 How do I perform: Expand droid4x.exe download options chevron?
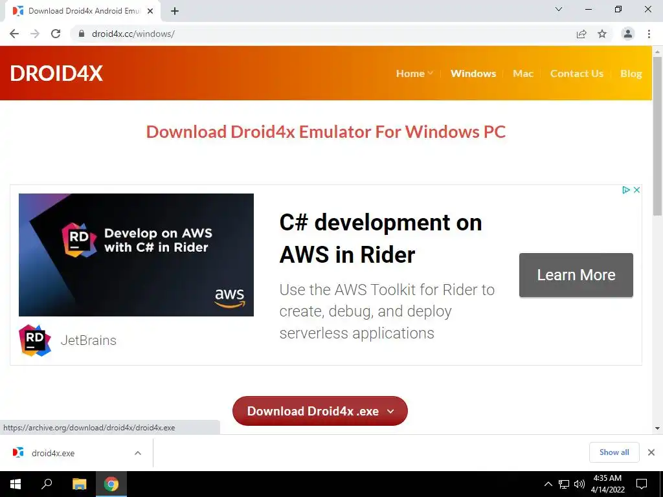138,453
